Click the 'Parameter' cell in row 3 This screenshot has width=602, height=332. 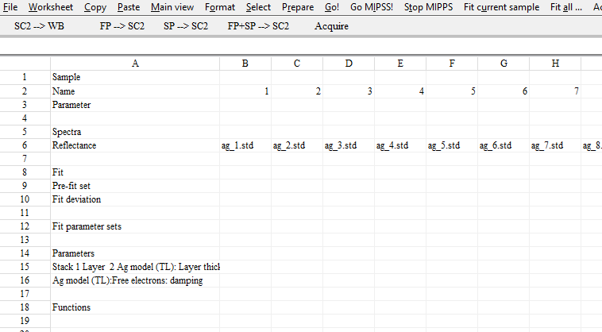click(135, 105)
